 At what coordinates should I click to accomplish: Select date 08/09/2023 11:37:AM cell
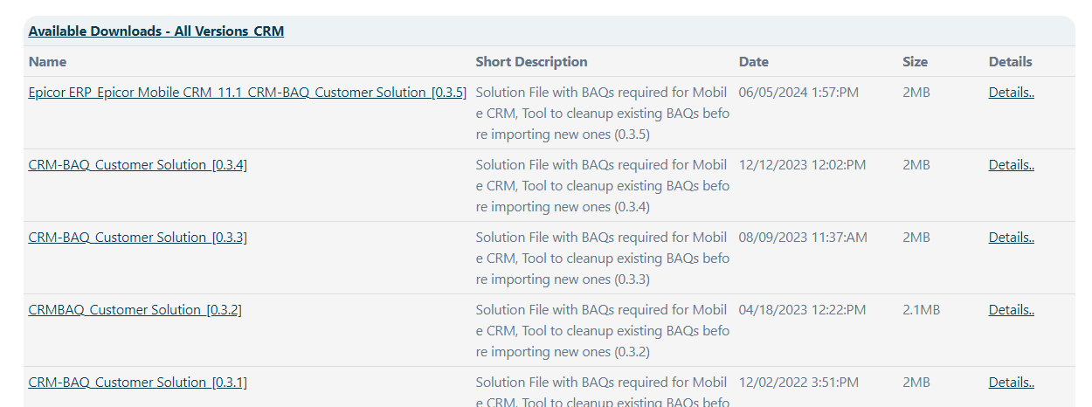click(x=804, y=237)
